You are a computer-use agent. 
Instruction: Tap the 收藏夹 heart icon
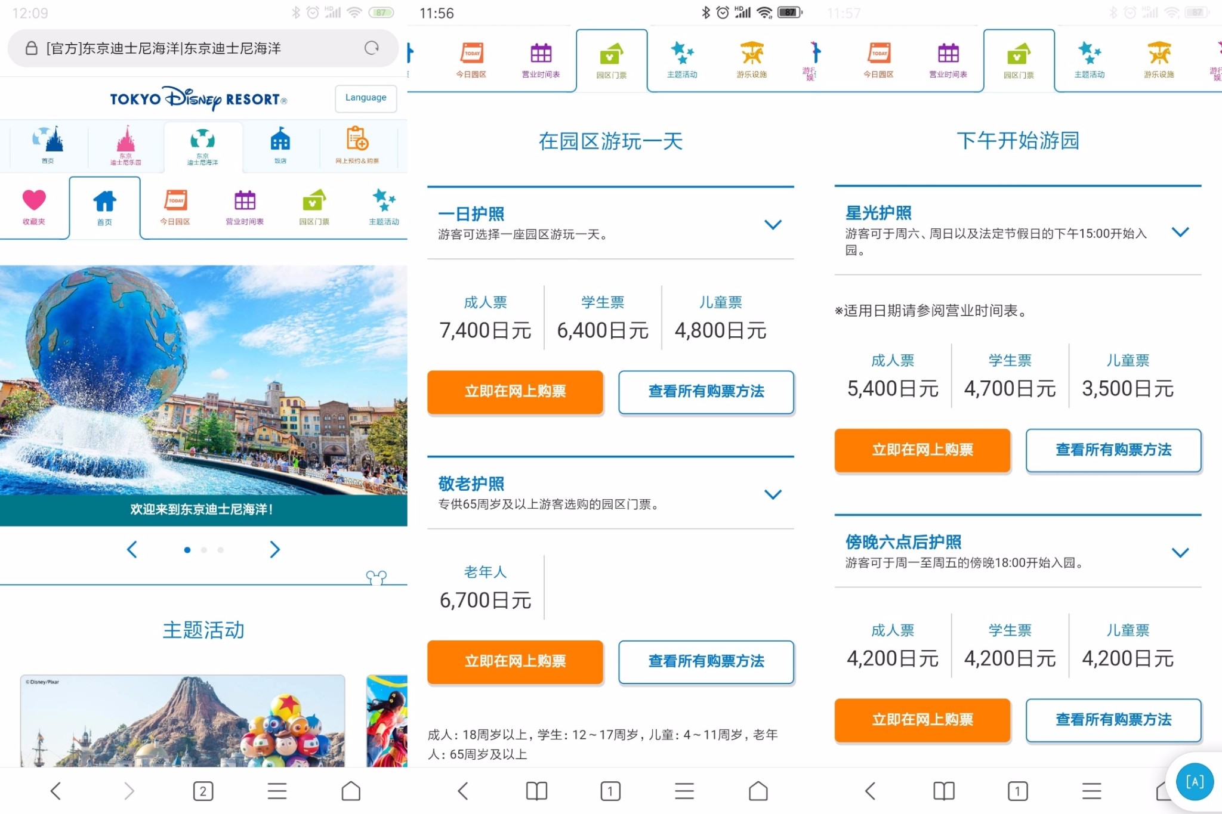(x=34, y=206)
